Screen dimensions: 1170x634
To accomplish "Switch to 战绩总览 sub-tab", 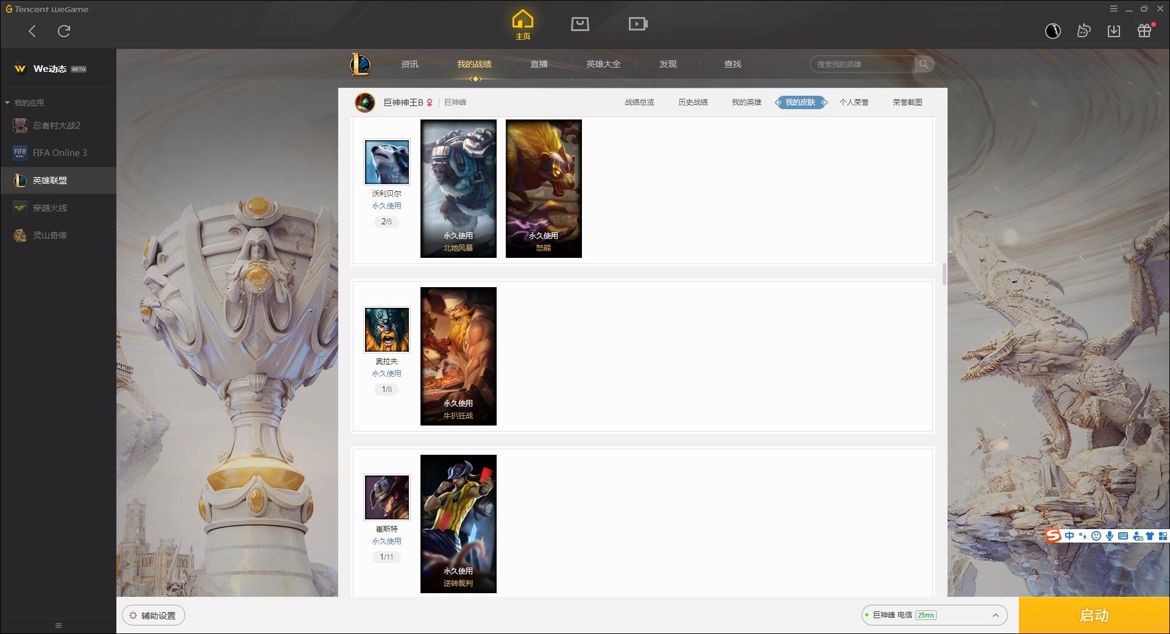I will click(x=639, y=102).
